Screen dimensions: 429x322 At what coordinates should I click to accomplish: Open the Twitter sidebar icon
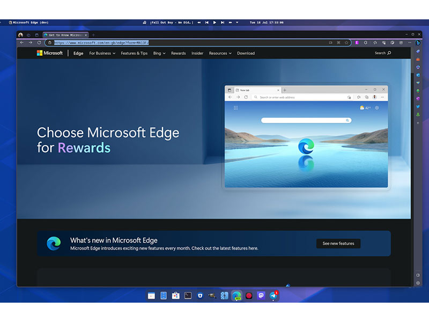[x=418, y=106]
